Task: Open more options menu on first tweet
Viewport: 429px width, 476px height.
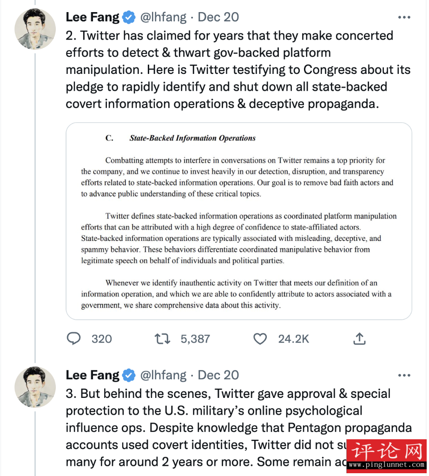Action: (404, 17)
